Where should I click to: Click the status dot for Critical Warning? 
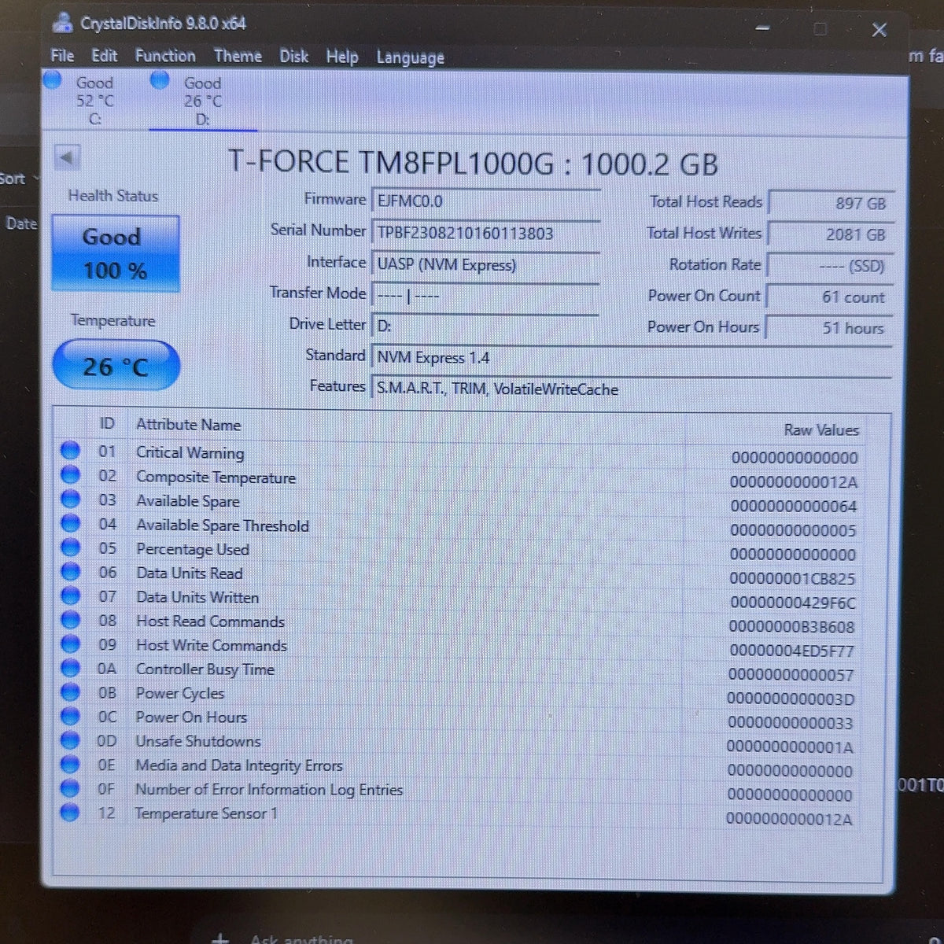71,450
